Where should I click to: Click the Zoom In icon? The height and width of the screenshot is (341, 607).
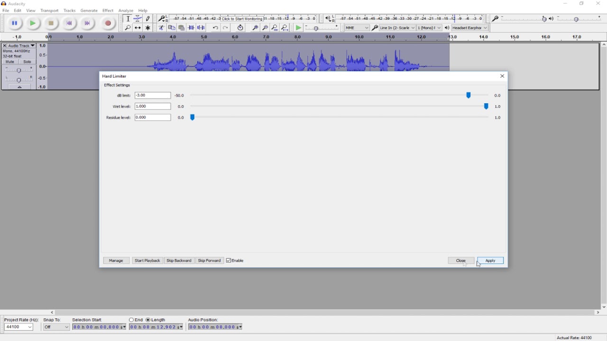pos(255,28)
